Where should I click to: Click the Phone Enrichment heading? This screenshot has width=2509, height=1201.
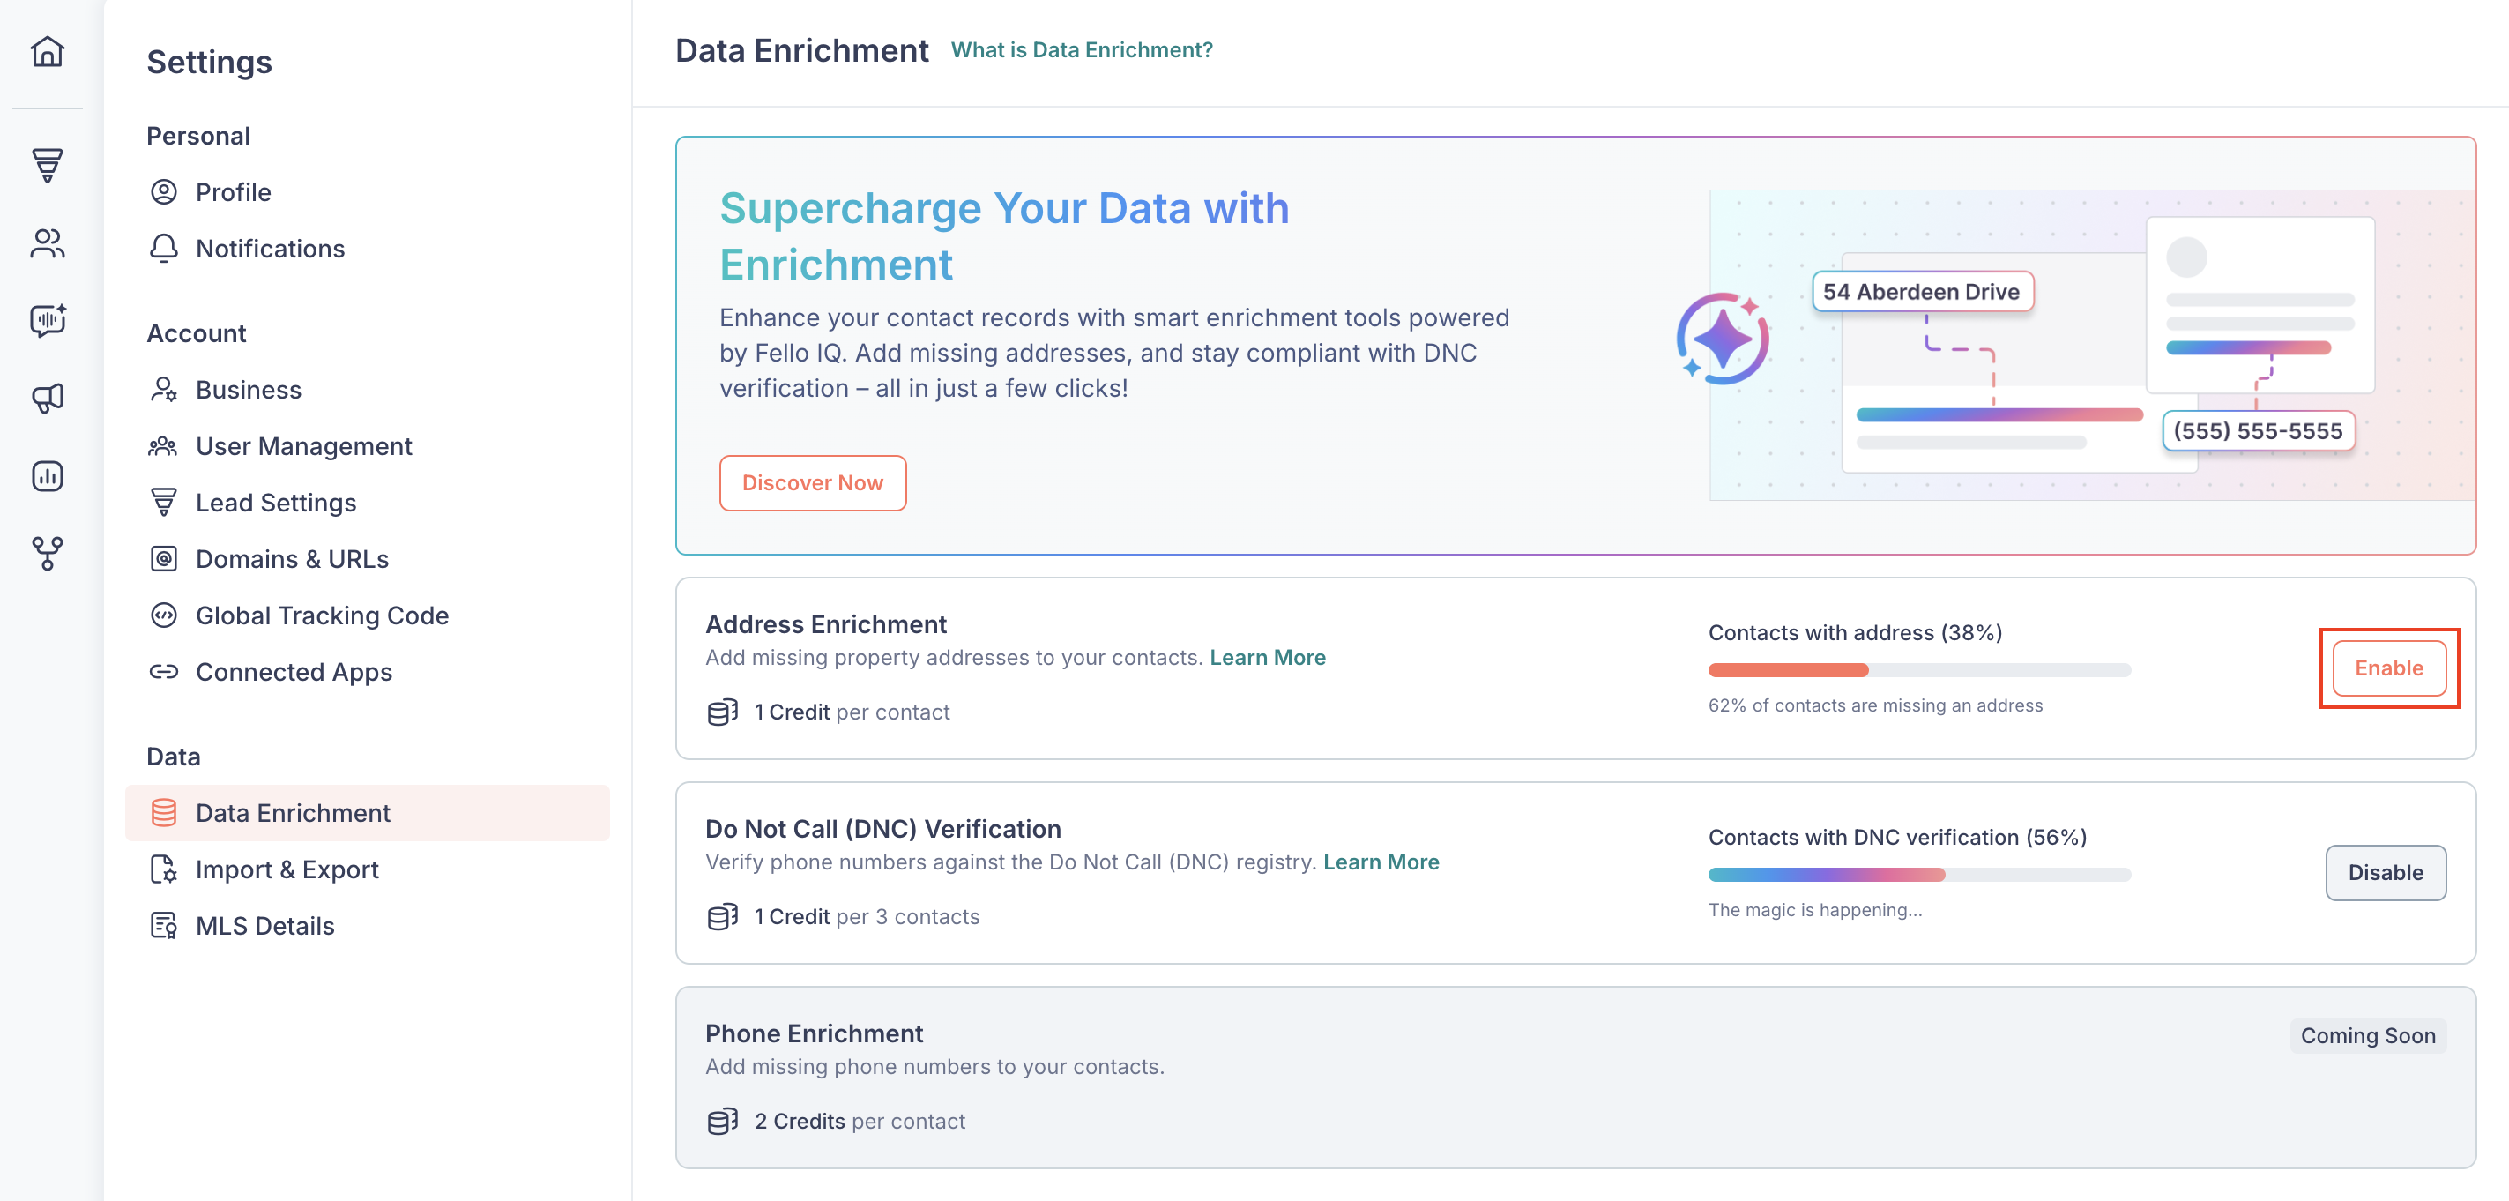[814, 1033]
